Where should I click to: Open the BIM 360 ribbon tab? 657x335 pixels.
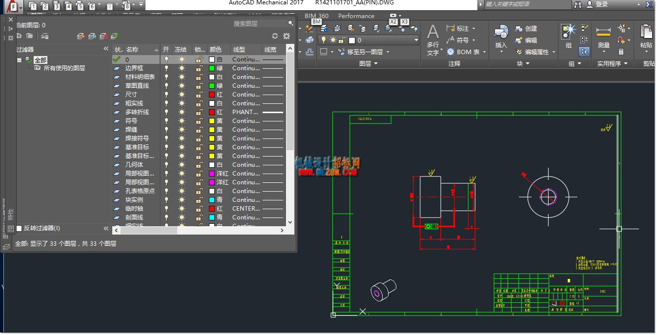pos(316,16)
